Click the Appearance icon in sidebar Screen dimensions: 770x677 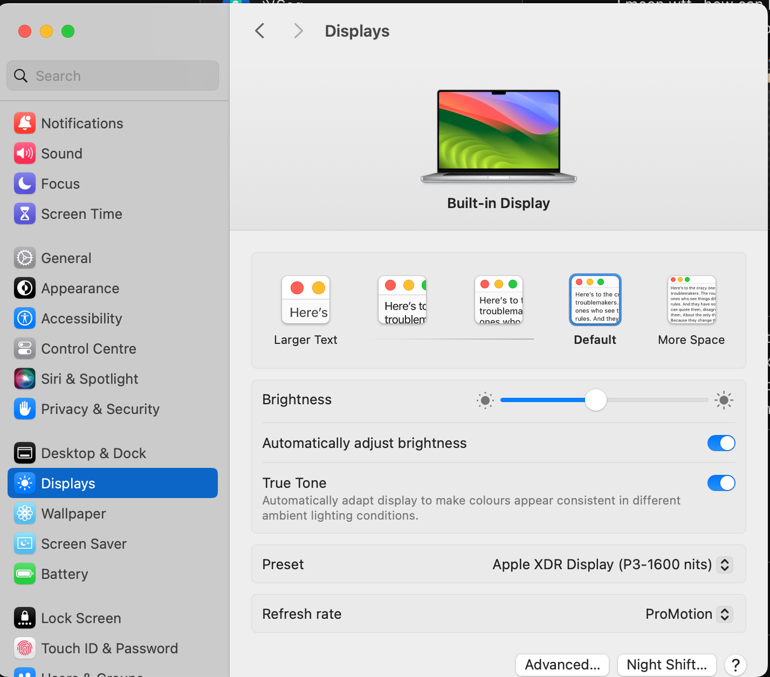(x=25, y=288)
